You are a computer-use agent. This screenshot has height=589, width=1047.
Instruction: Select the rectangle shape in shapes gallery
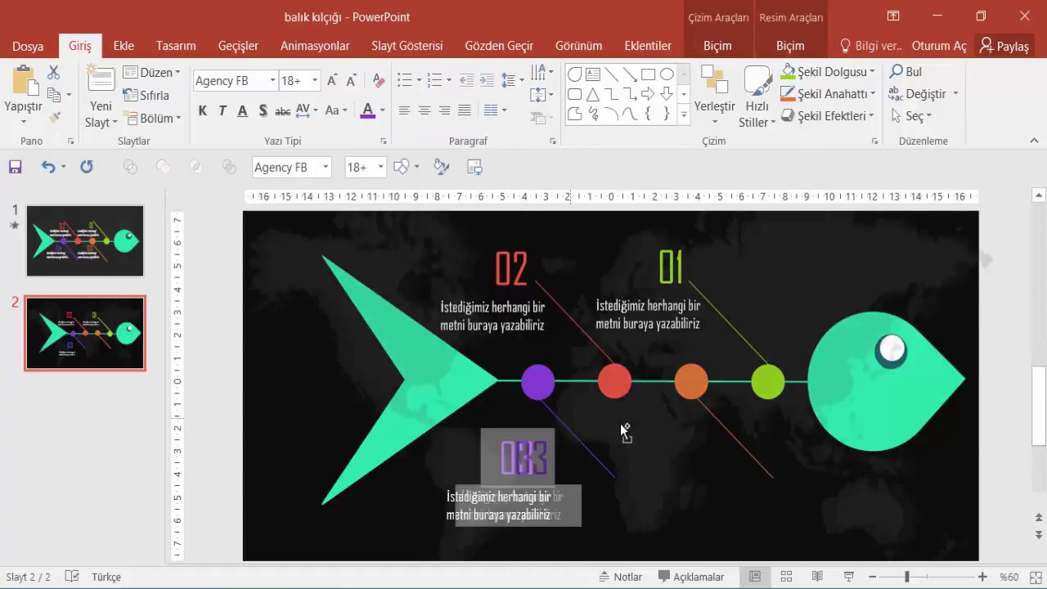[x=648, y=74]
